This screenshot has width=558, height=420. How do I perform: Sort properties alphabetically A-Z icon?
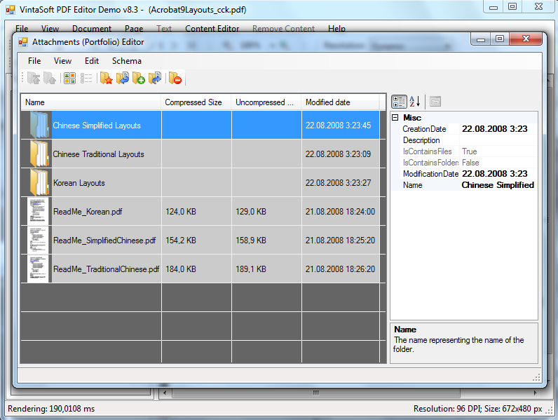click(414, 102)
